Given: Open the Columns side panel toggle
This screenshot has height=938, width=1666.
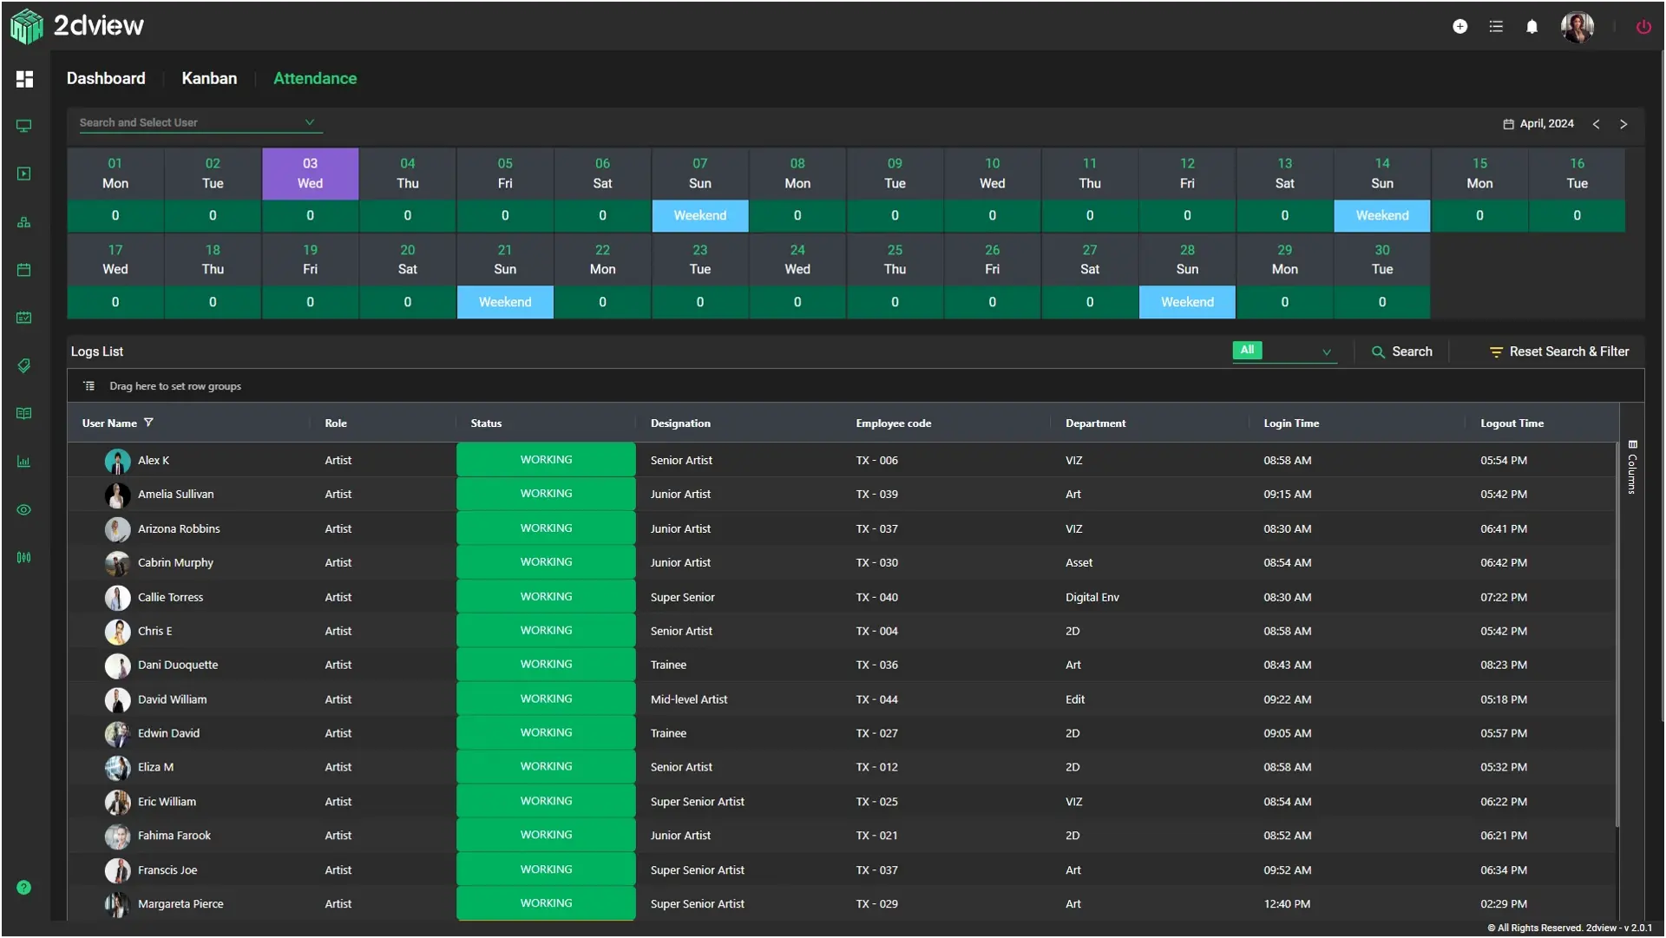Looking at the screenshot, I should tap(1632, 467).
